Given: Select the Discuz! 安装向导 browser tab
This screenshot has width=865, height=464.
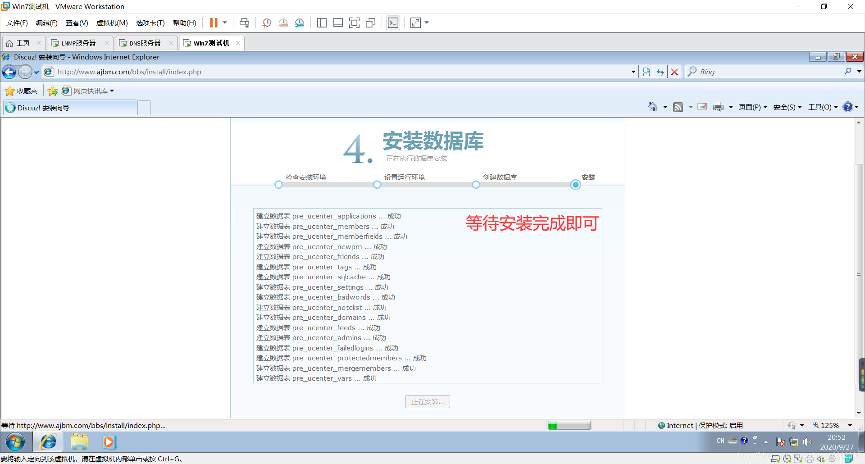Looking at the screenshot, I should 71,108.
